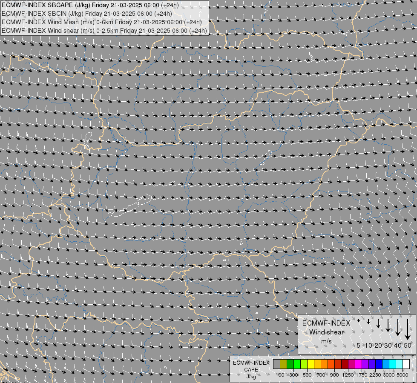
Task: Click the '5000' CAPE scale label
Action: pos(403,375)
